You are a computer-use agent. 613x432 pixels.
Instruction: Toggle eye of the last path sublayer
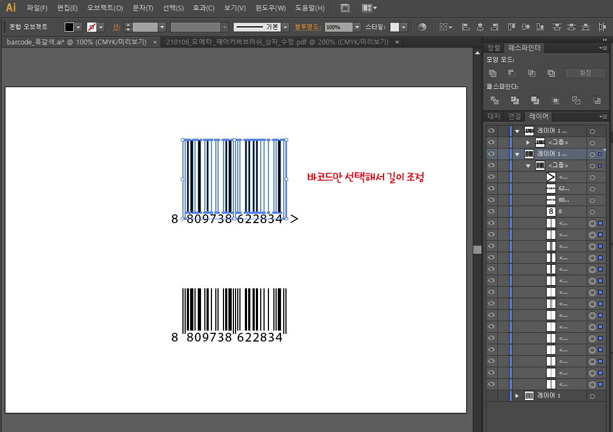point(491,384)
